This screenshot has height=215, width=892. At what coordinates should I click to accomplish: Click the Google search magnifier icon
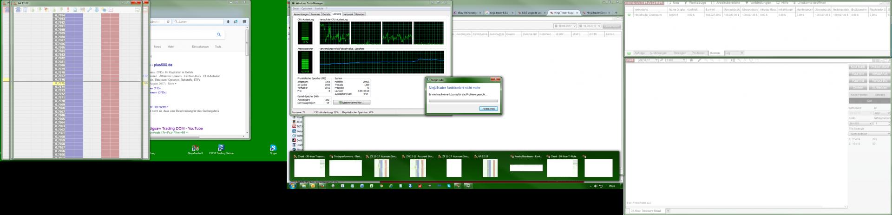tap(219, 34)
